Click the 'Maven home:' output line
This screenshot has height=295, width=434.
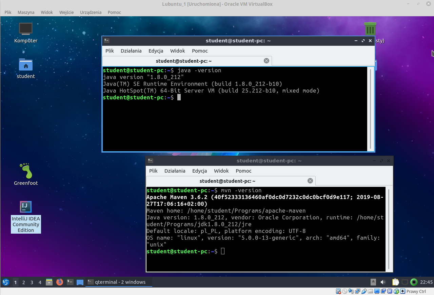226,211
